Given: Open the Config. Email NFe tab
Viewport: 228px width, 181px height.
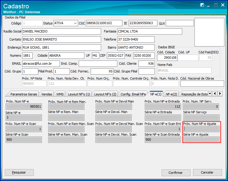Looking at the screenshot, I should [133, 94].
